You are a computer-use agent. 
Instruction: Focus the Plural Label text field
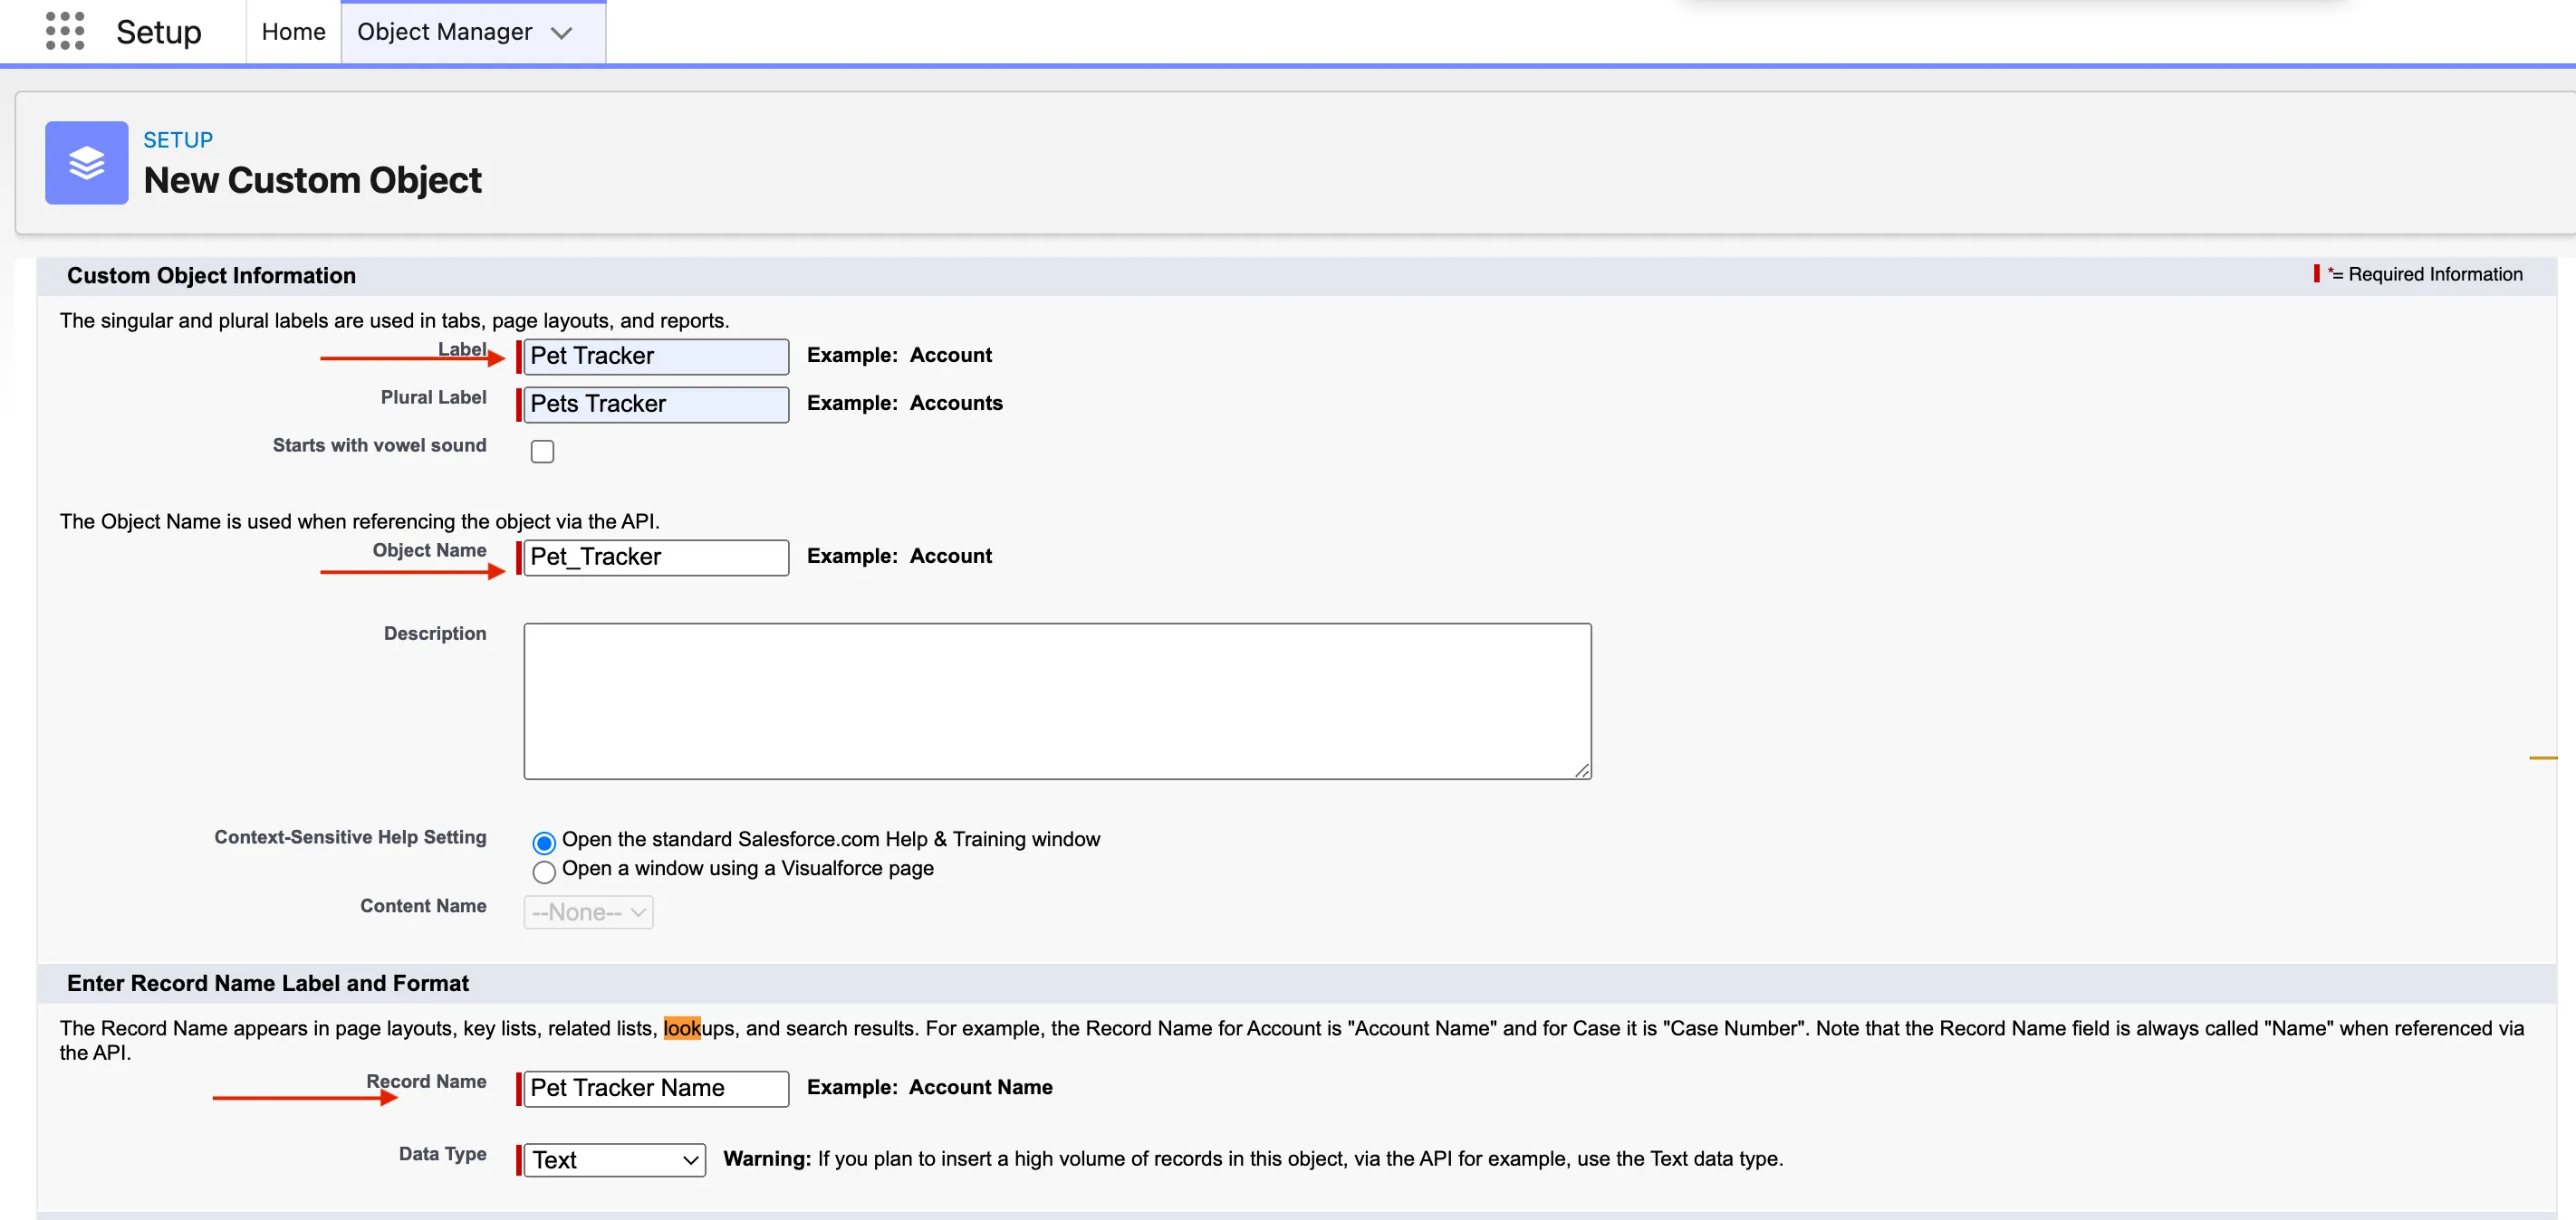click(655, 405)
